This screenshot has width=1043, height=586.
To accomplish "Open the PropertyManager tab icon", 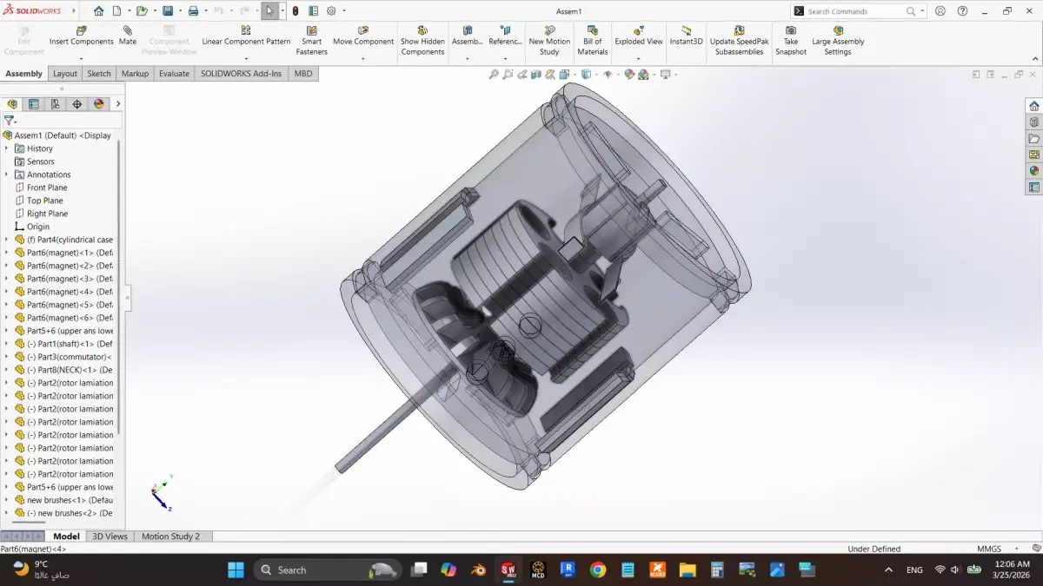I will click(34, 104).
